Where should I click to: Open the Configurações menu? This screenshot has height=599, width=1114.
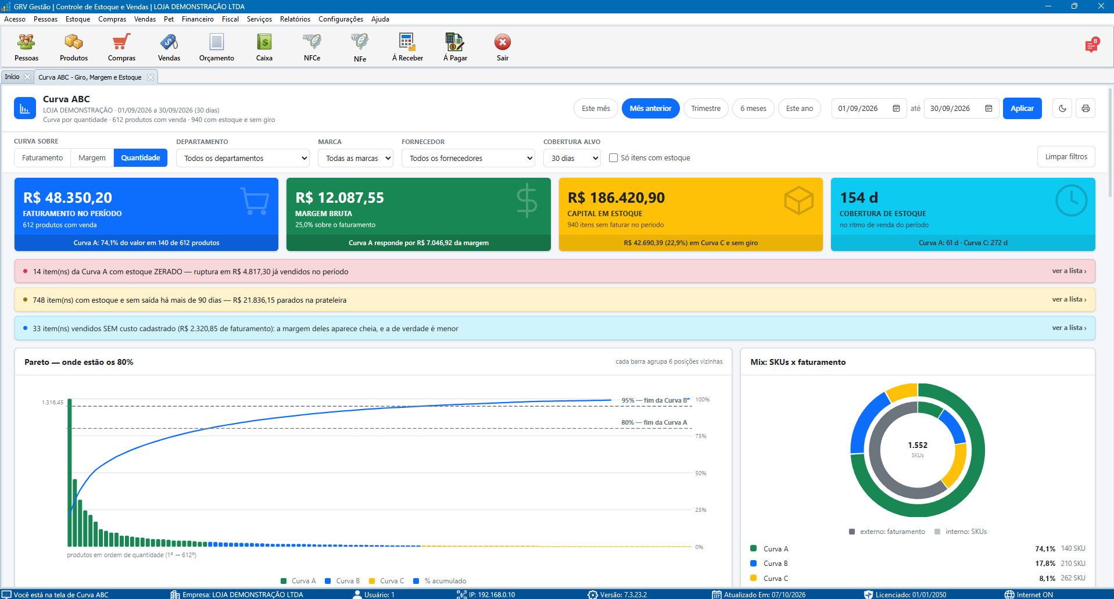point(341,19)
